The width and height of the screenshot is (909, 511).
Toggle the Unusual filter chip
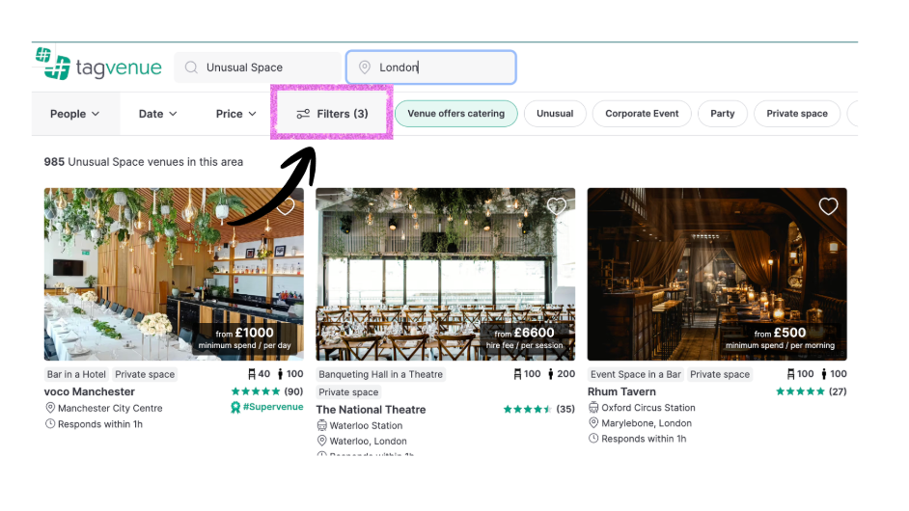click(x=555, y=114)
